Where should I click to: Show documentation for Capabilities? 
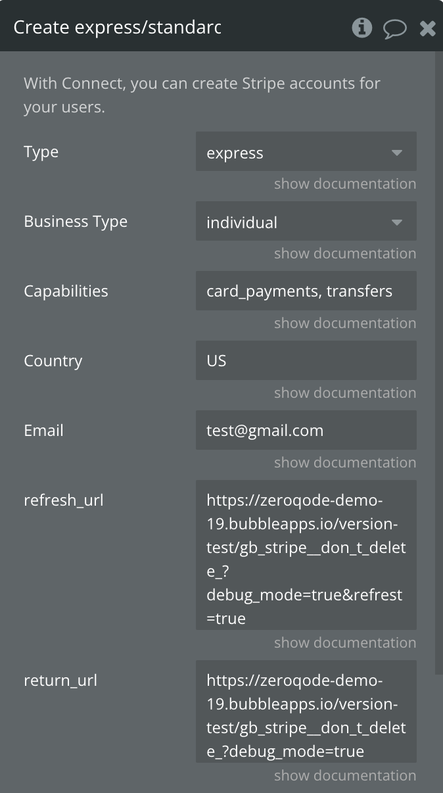345,324
